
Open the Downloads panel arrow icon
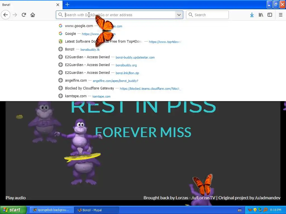[x=252, y=15]
